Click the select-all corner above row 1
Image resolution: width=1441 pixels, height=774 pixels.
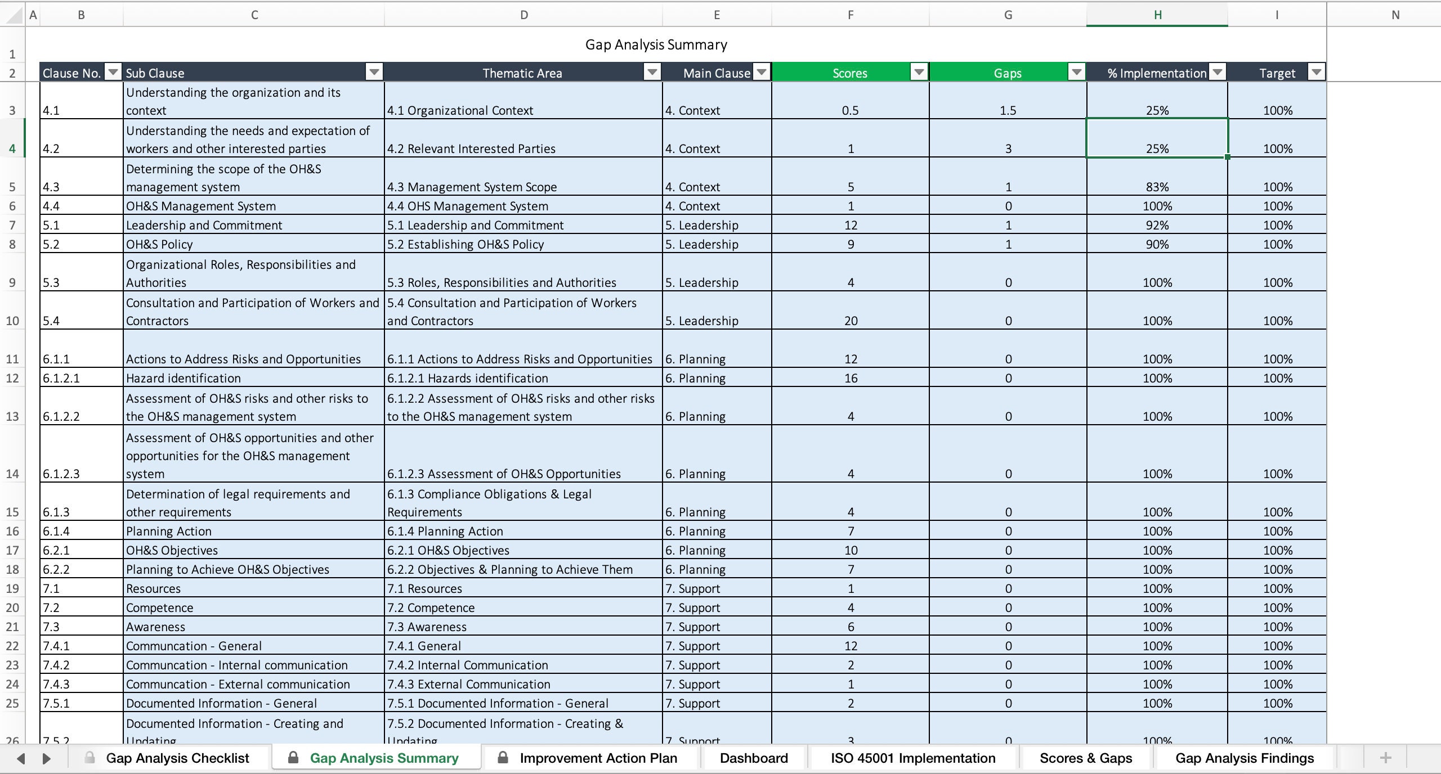(12, 15)
